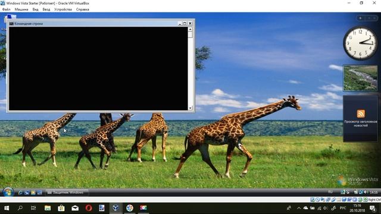Click the Right Ctrl host key indicator
The height and width of the screenshot is (214, 381).
pyautogui.click(x=374, y=200)
